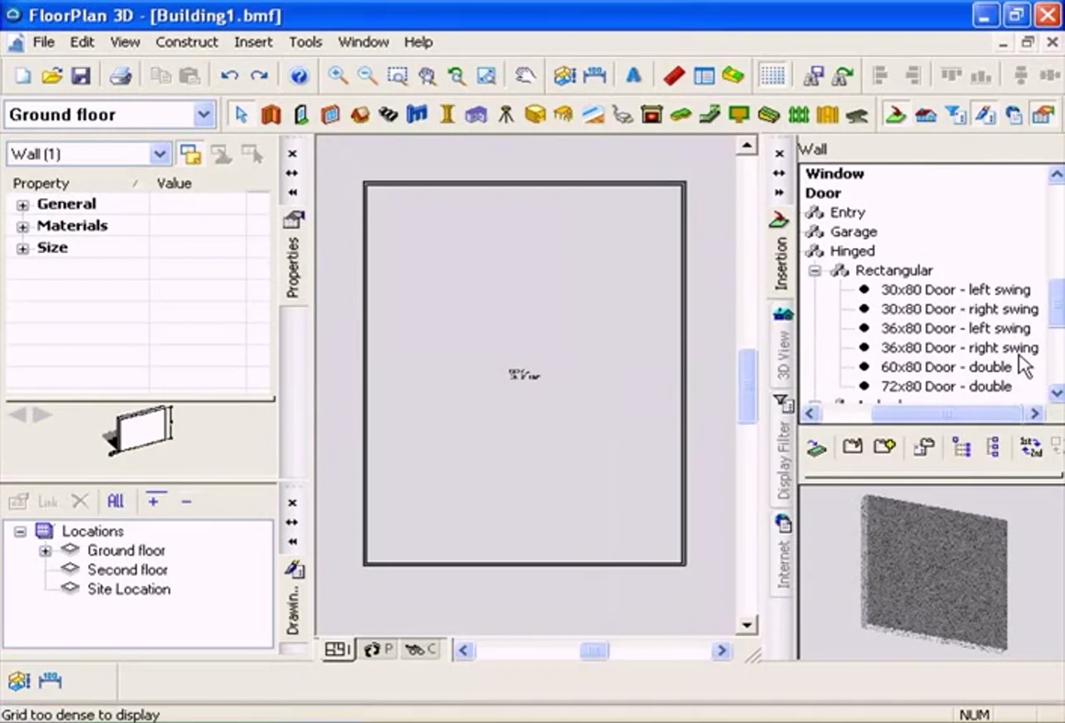
Task: Select 36x80 Door - right swing
Action: [959, 348]
